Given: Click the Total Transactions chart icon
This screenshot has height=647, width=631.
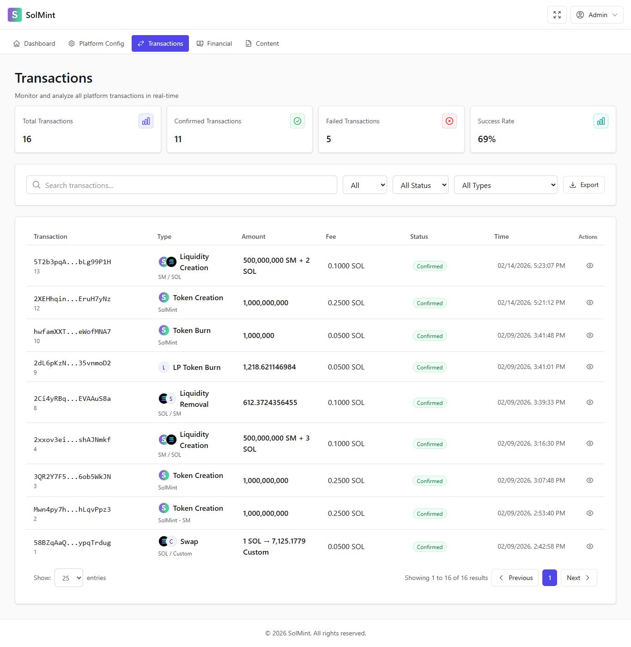Looking at the screenshot, I should pyautogui.click(x=146, y=121).
